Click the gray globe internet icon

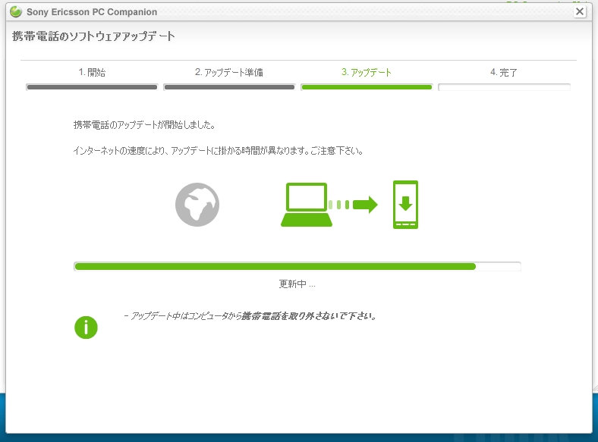(x=197, y=205)
